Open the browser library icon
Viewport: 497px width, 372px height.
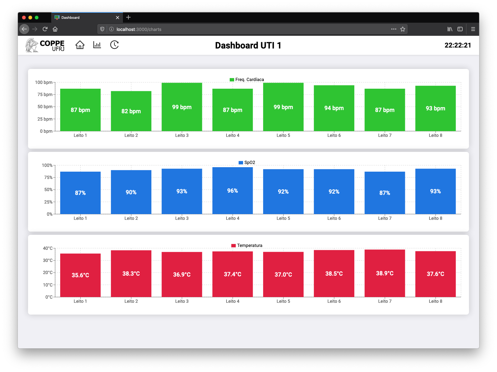450,29
